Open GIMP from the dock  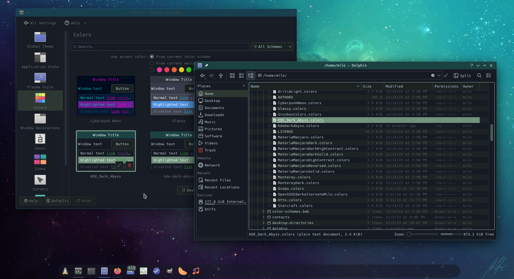170,271
